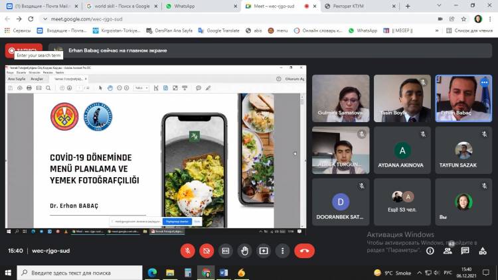
Task: Switch to WhatsApp browser tab
Action: click(x=201, y=6)
